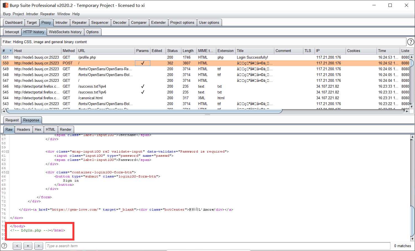Image resolution: width=415 pixels, height=251 pixels.
Task: Sort history by the IP column
Action: coord(330,51)
